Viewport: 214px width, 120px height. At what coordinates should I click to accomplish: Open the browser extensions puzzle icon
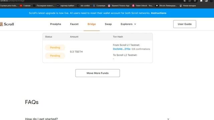coord(201,1)
